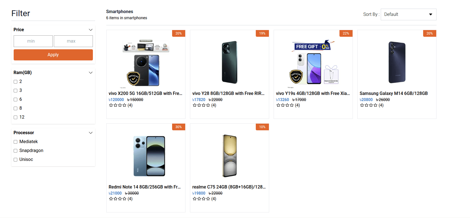Rate vivo X200 5G by clicking its first star
The image size is (470, 218).
click(x=111, y=105)
